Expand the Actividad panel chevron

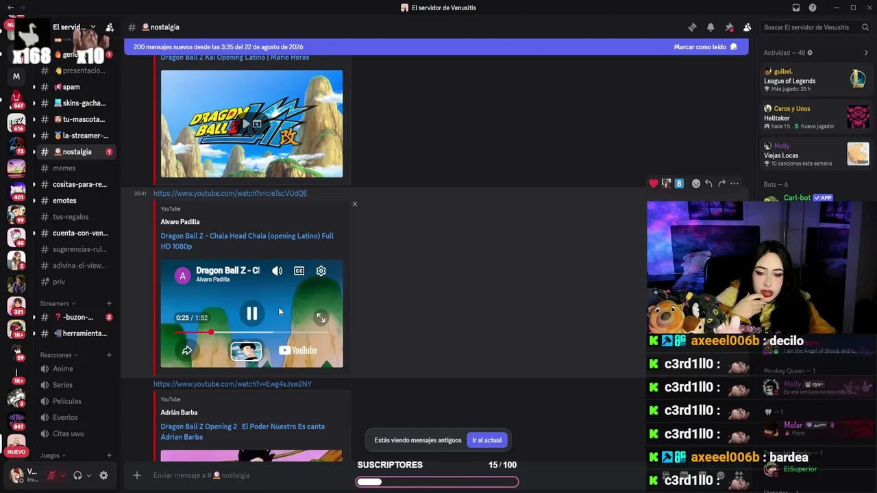click(866, 53)
